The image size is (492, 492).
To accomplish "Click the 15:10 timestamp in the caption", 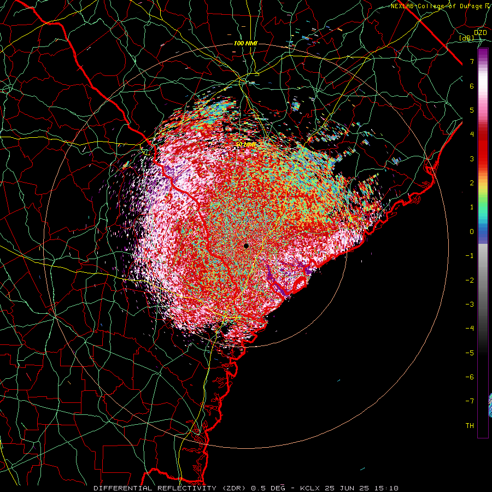I will (x=388, y=488).
